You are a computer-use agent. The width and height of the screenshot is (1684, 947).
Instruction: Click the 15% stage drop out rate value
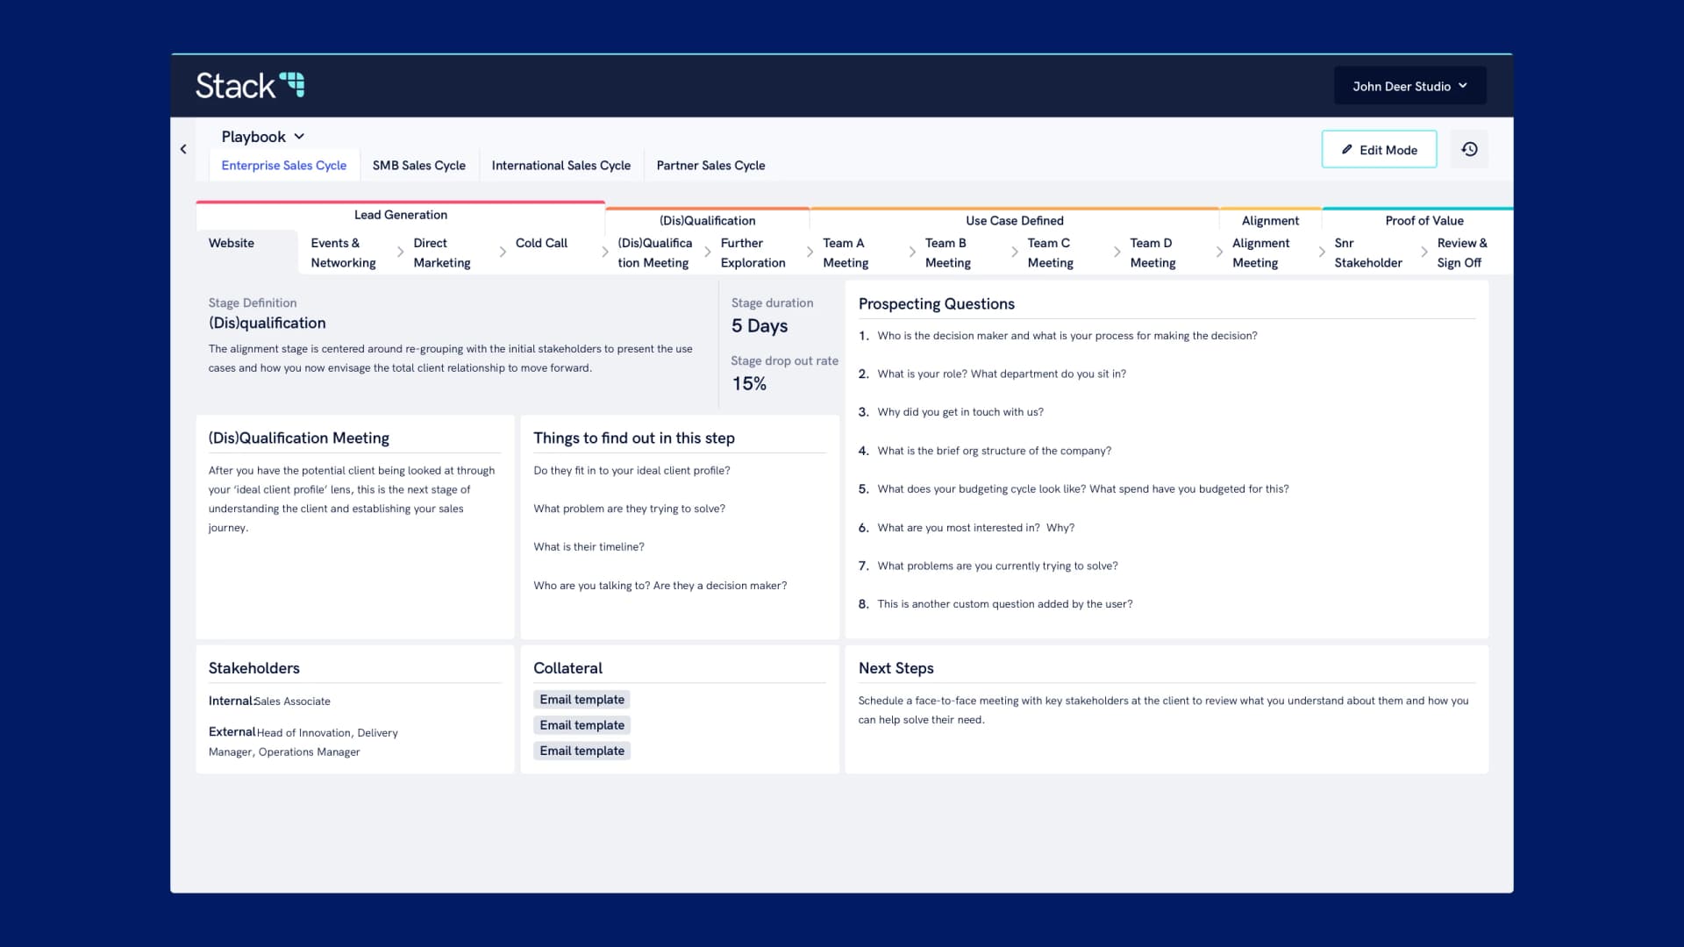[749, 383]
